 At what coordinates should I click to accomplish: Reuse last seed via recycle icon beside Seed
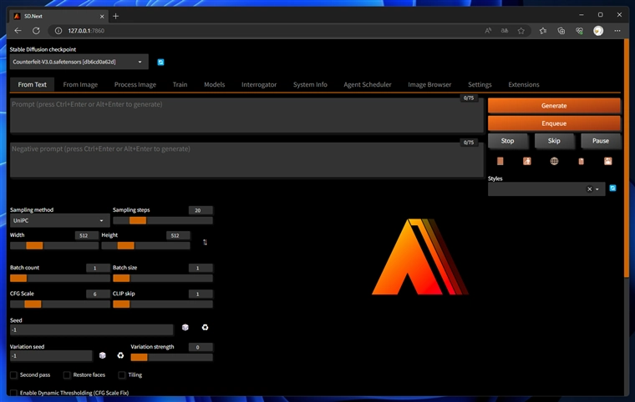[205, 327]
